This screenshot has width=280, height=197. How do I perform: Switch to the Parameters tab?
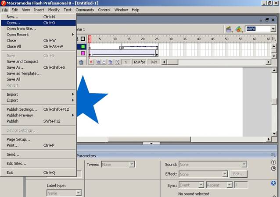coord(86,156)
